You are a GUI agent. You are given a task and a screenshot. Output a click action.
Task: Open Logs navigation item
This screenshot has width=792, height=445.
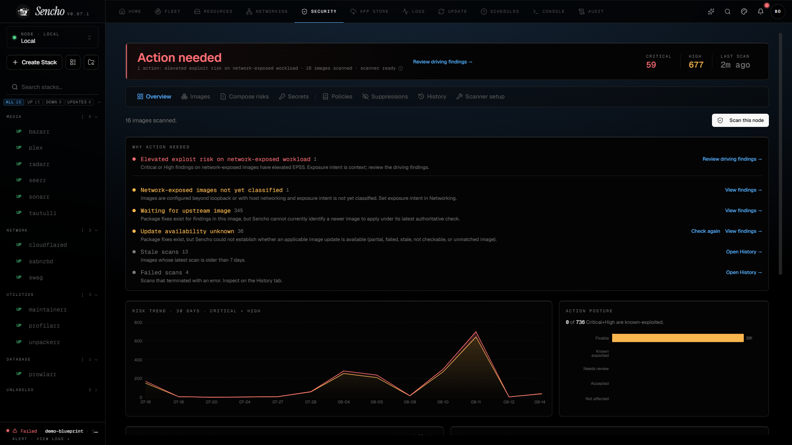click(413, 12)
